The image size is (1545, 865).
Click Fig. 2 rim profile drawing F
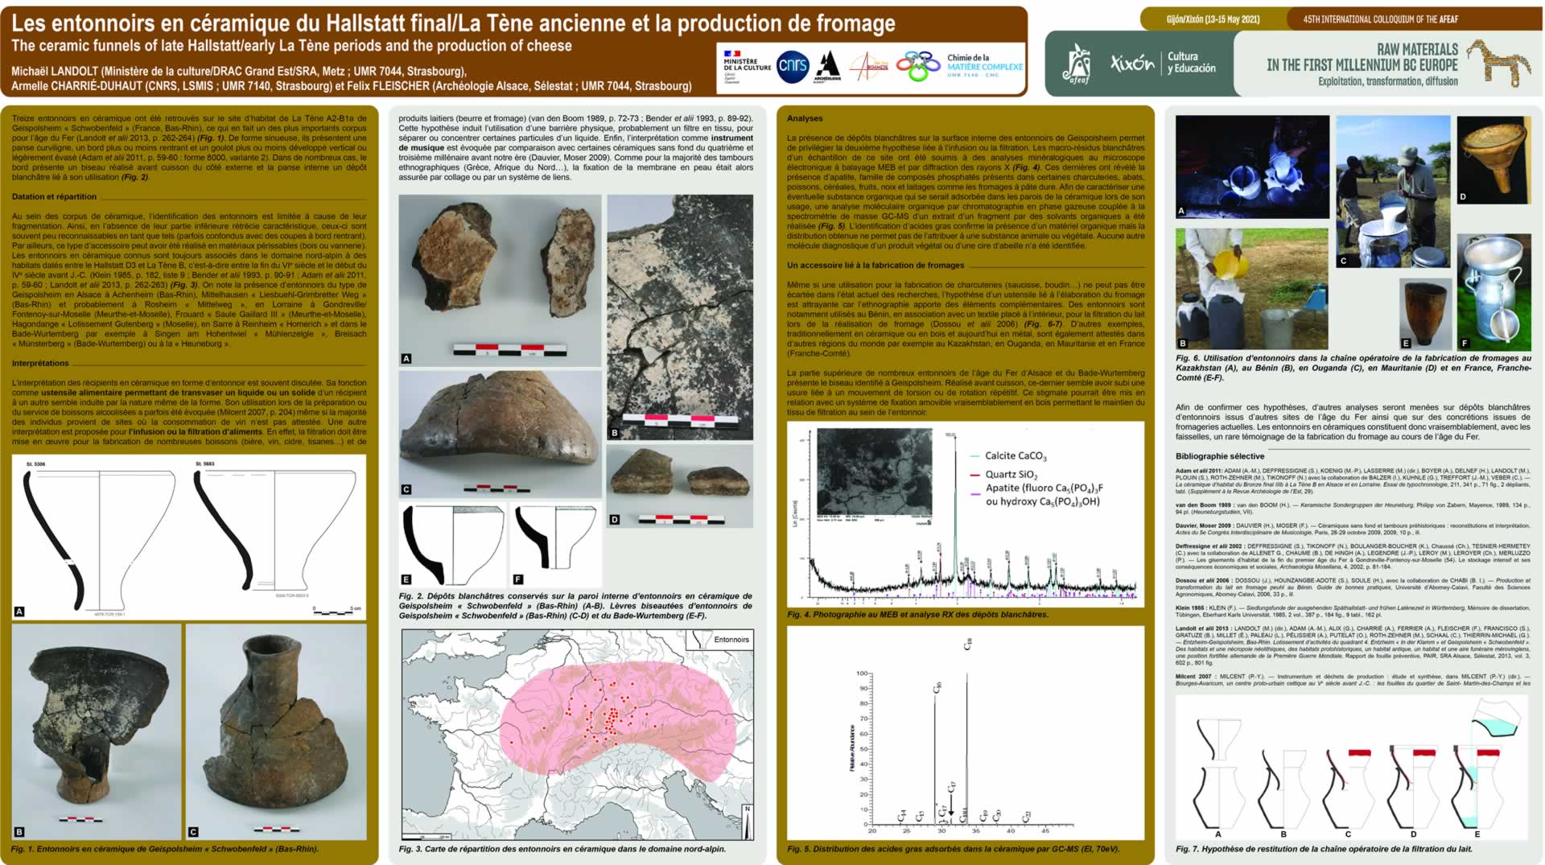(x=555, y=543)
